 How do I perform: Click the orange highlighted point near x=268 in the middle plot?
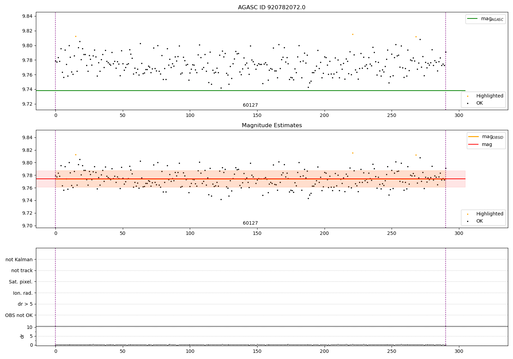[x=416, y=155]
